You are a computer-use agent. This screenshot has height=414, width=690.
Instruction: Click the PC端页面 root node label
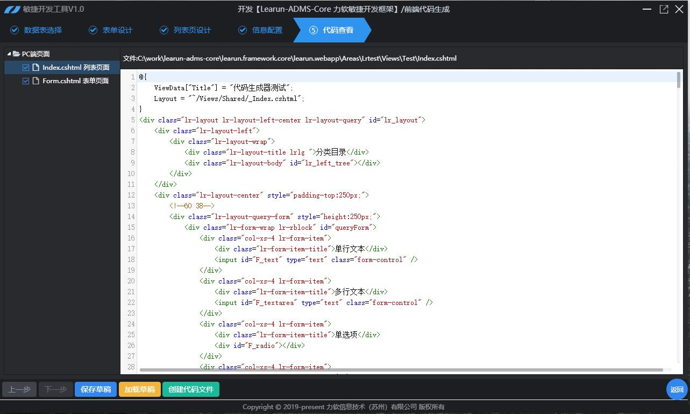pyautogui.click(x=36, y=54)
